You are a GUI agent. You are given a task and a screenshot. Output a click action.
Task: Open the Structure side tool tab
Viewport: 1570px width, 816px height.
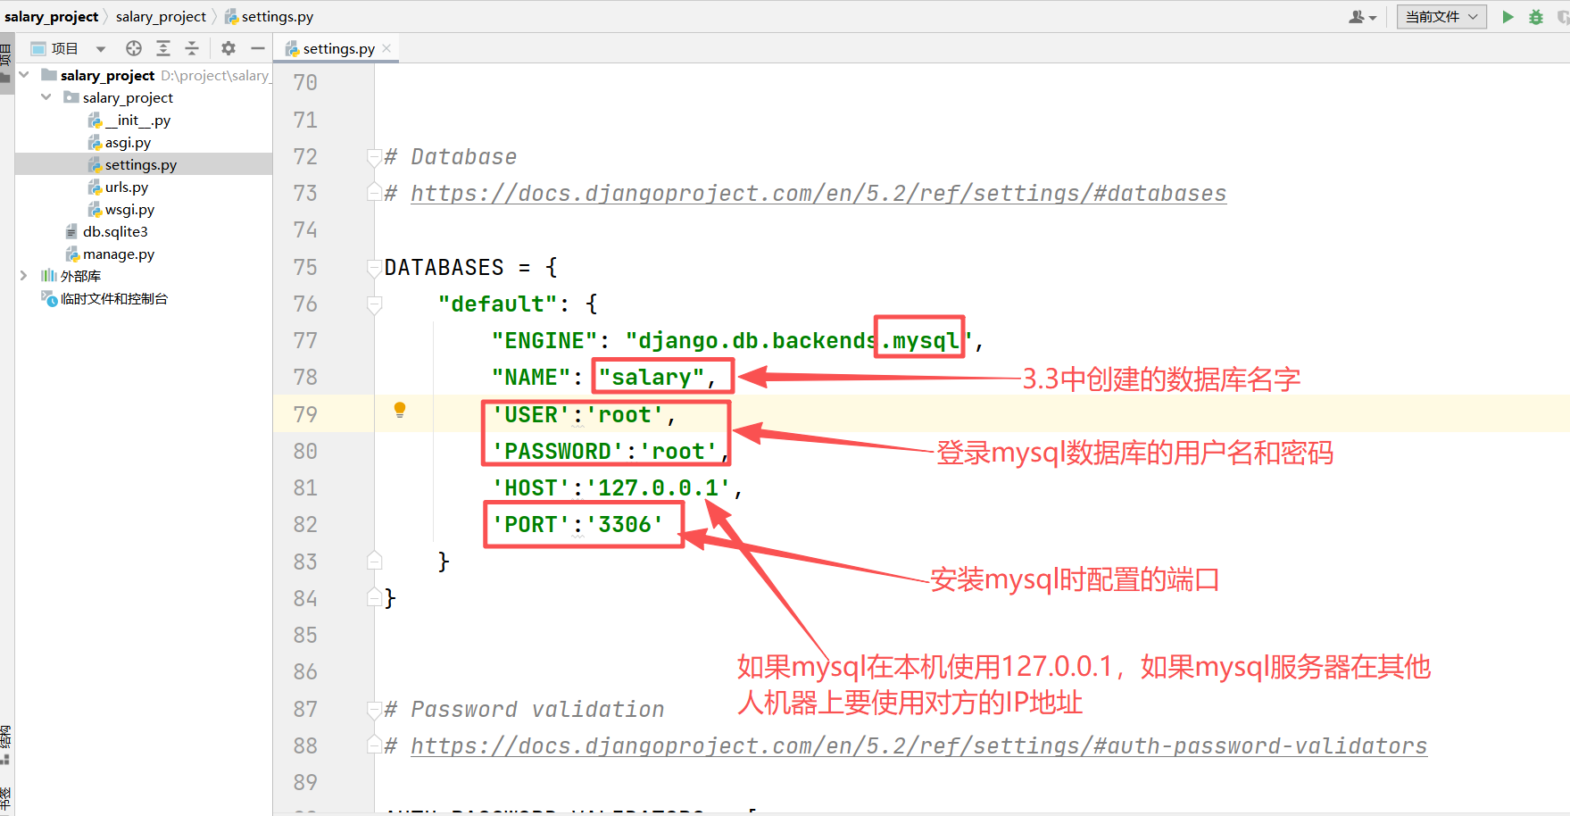pyautogui.click(x=6, y=744)
